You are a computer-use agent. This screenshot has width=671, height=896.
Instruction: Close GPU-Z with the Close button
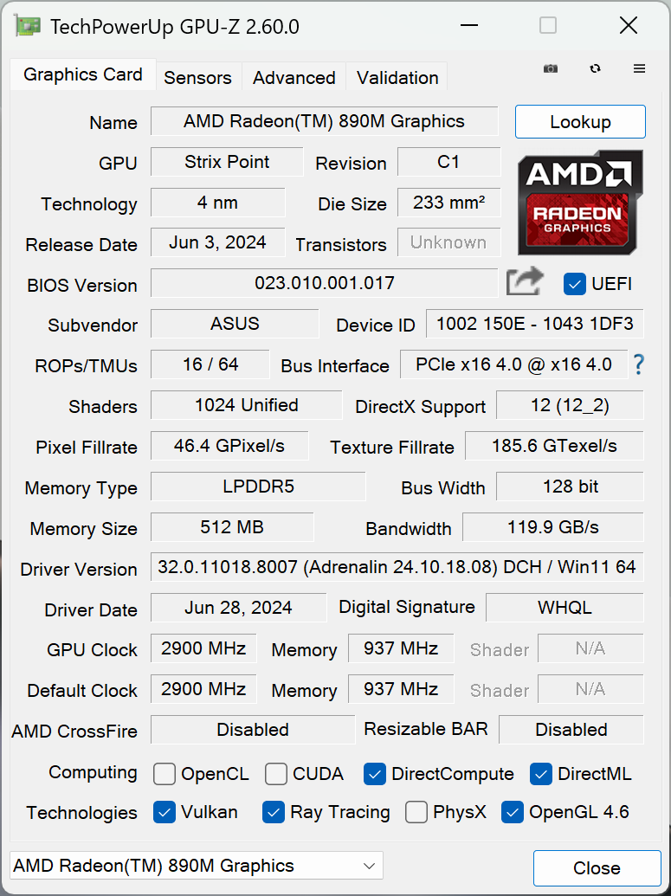[x=596, y=867]
